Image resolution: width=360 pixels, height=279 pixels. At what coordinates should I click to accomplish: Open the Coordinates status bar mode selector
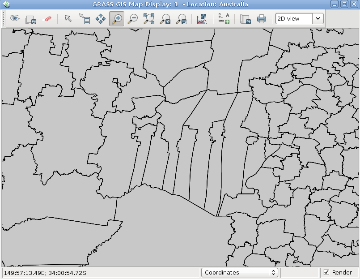click(239, 273)
